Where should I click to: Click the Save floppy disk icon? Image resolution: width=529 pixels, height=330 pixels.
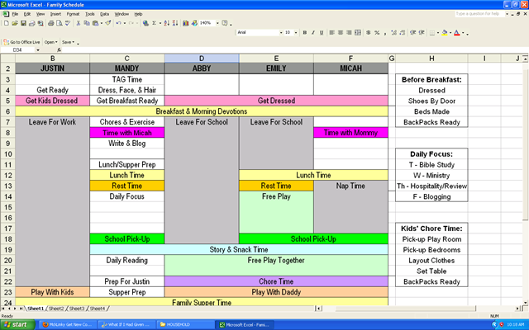(23, 23)
